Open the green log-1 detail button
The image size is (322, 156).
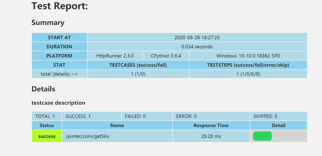(x=262, y=136)
